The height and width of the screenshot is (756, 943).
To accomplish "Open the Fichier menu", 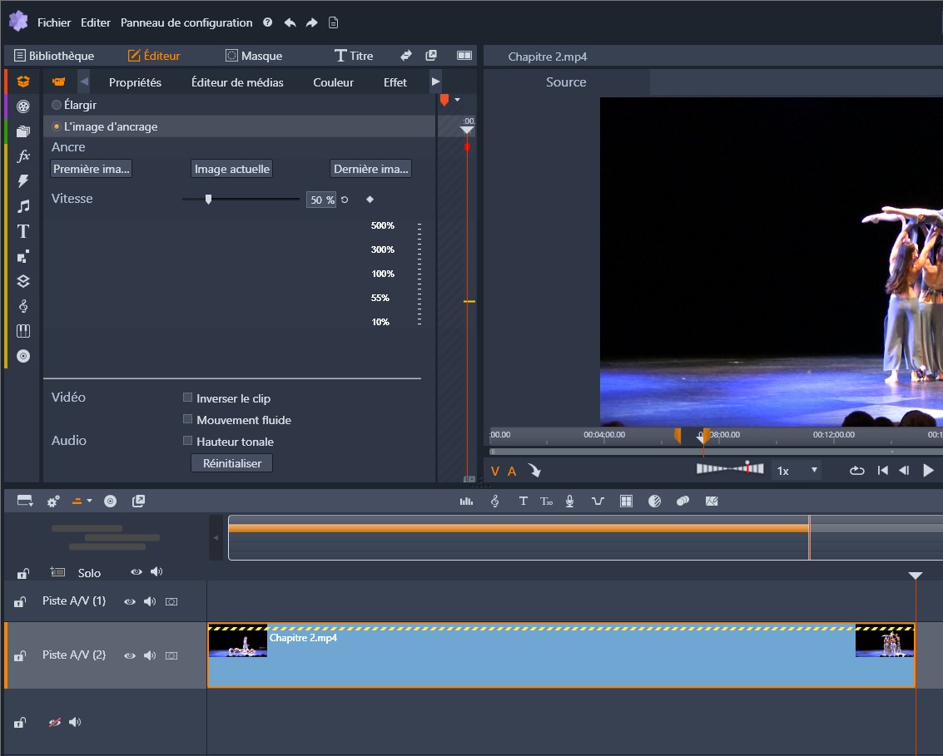I will coord(54,22).
